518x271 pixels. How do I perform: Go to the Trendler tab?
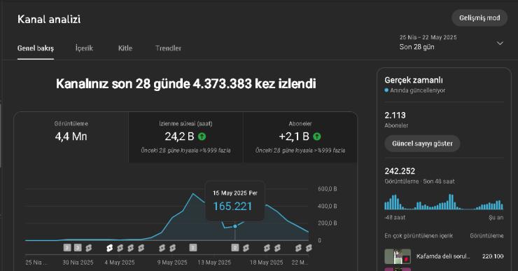[168, 48]
